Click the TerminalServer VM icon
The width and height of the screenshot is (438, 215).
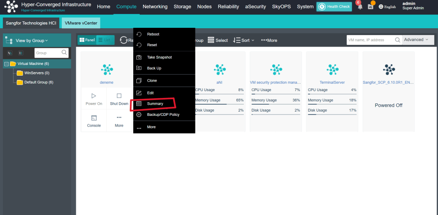pyautogui.click(x=332, y=69)
